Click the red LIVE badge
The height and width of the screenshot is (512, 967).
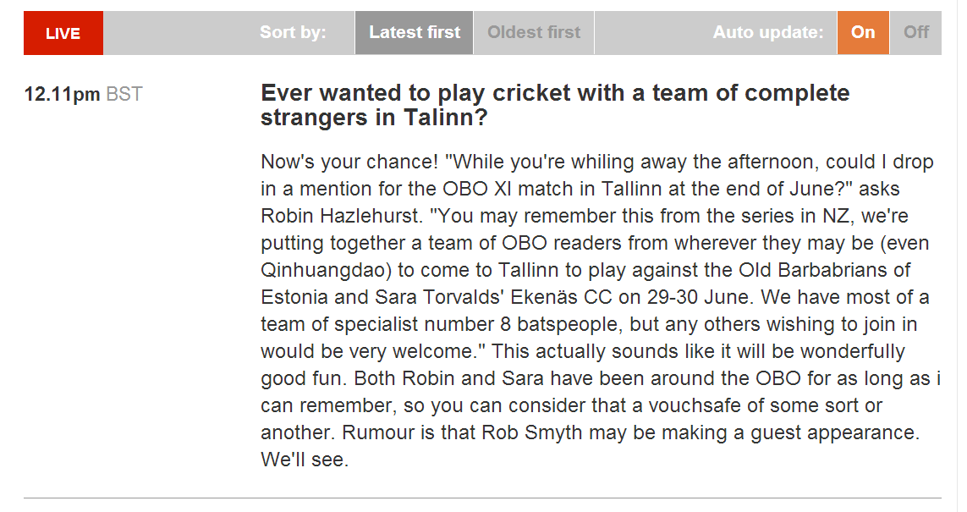[63, 33]
